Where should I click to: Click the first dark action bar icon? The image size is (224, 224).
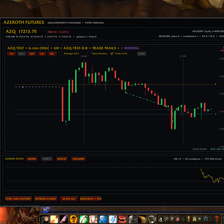click(44, 219)
